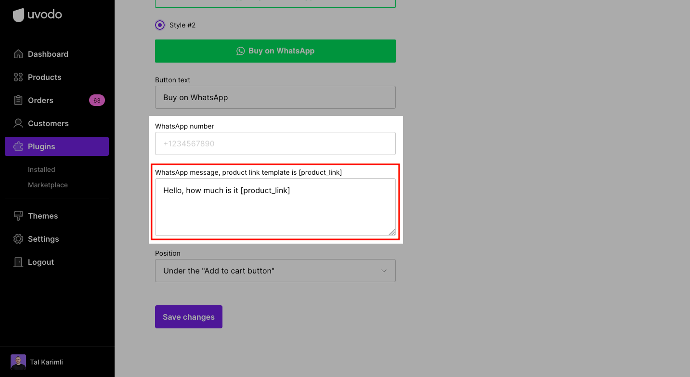Click the Dashboard home icon
The height and width of the screenshot is (377, 690).
click(x=18, y=54)
